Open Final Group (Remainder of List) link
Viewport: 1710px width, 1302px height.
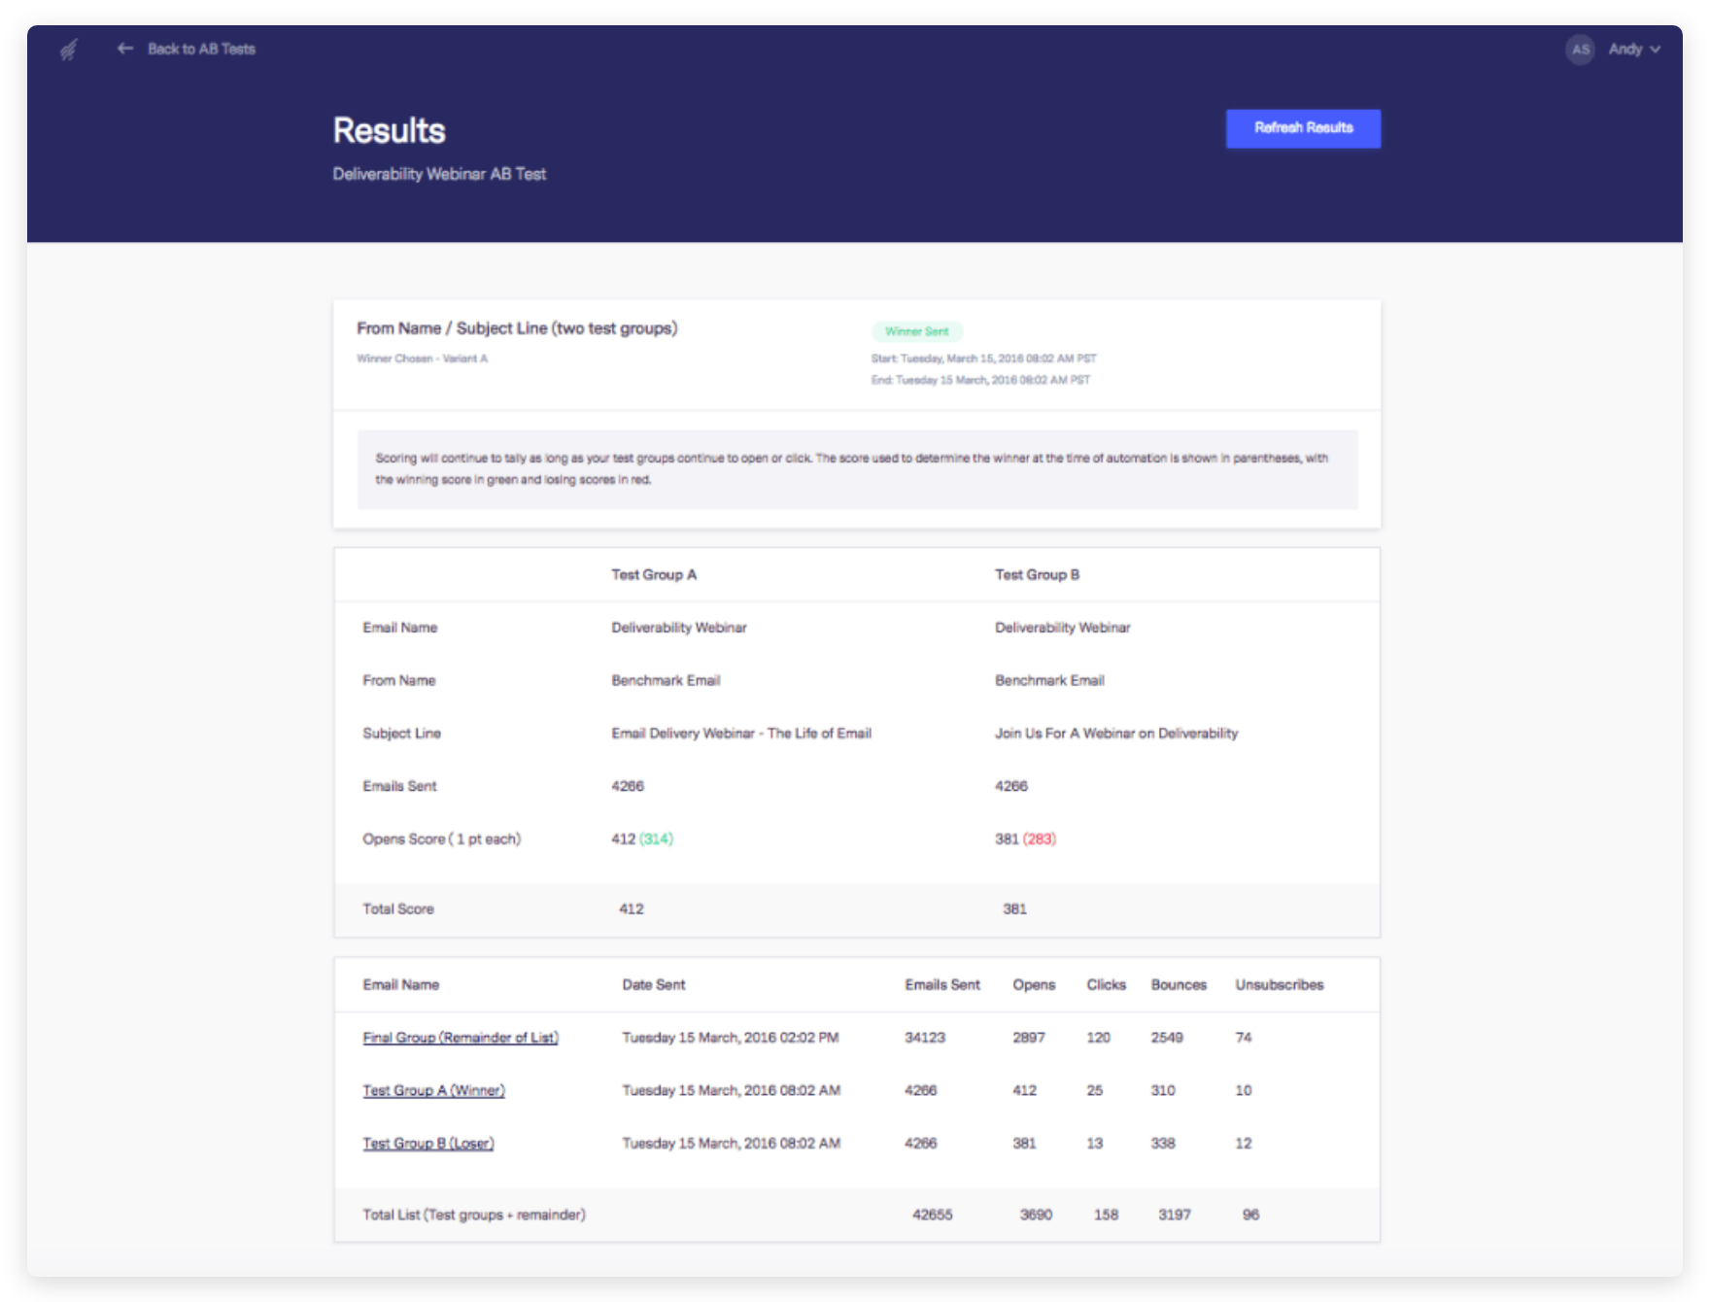[x=461, y=1038]
